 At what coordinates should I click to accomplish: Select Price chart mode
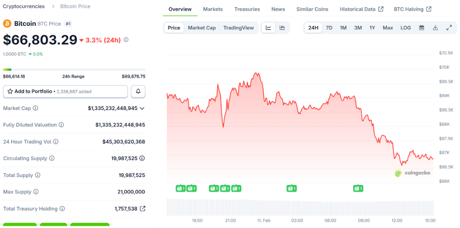click(174, 28)
